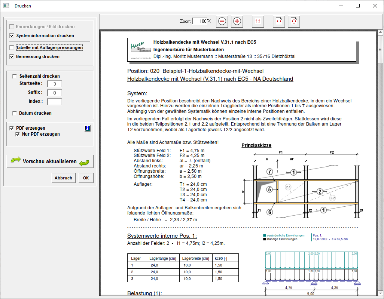Viewport: 384px width, 299px height.
Task: Confirm with the OK button
Action: (86, 178)
